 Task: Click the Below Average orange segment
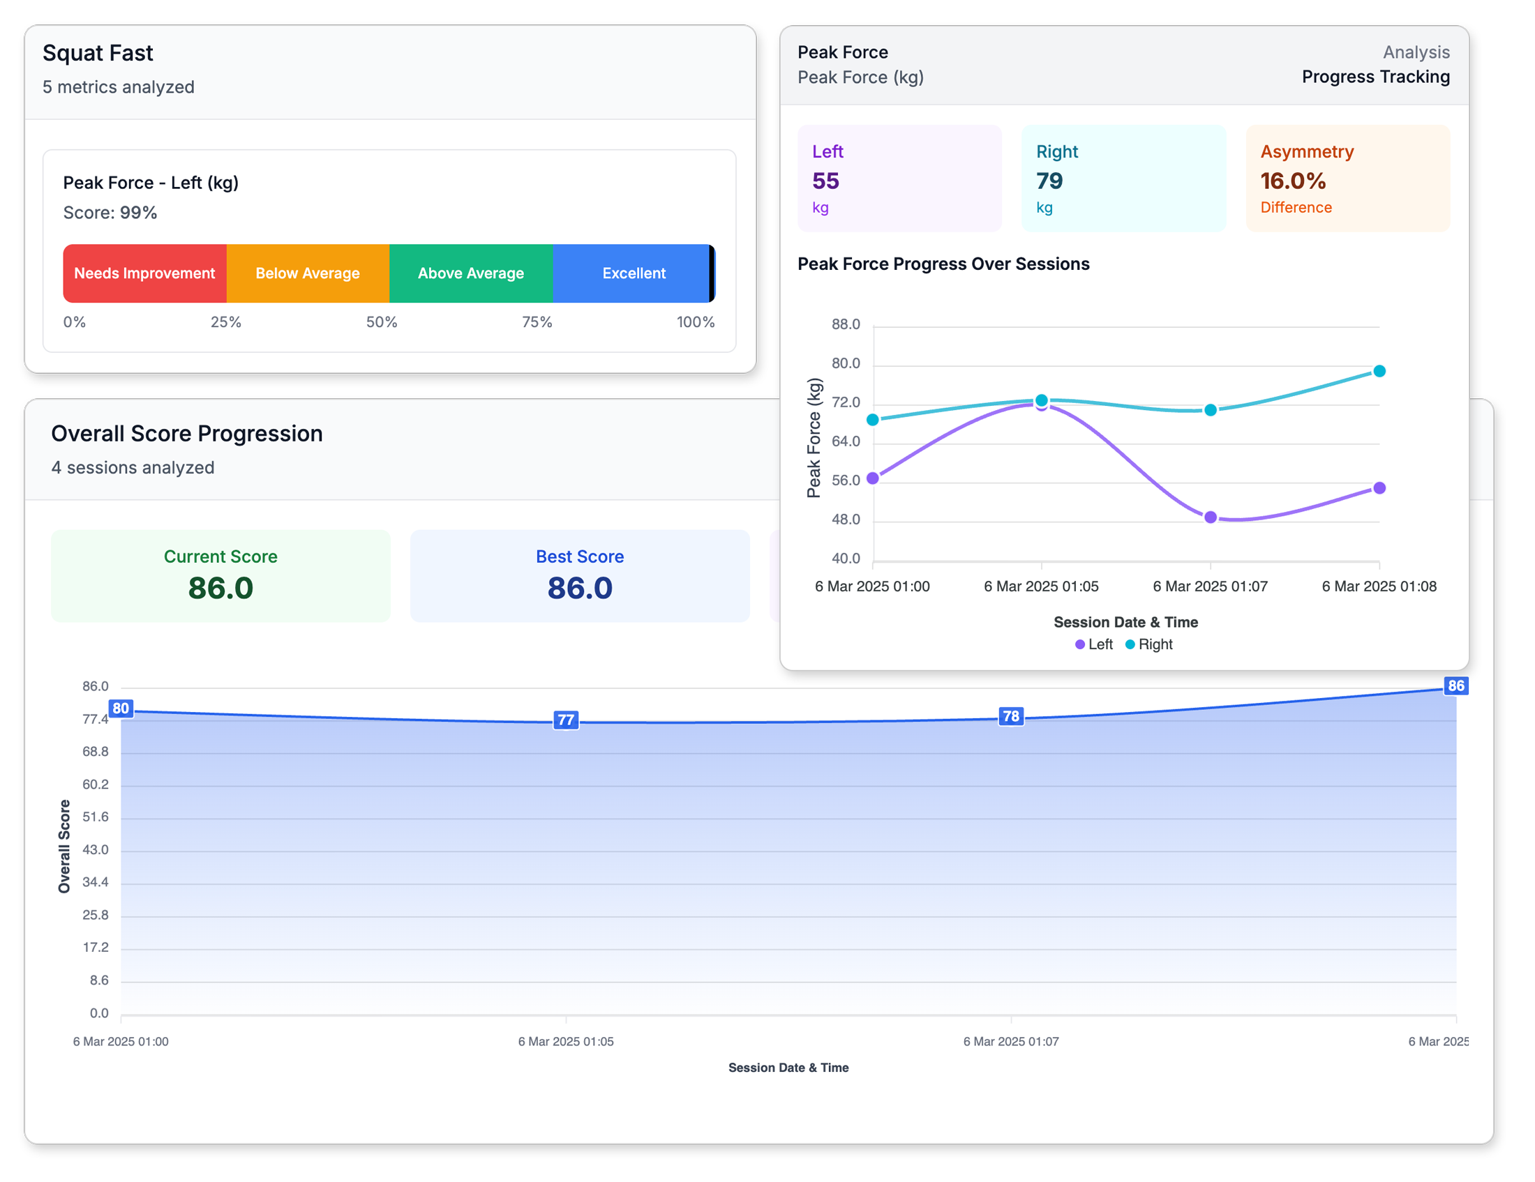(307, 273)
